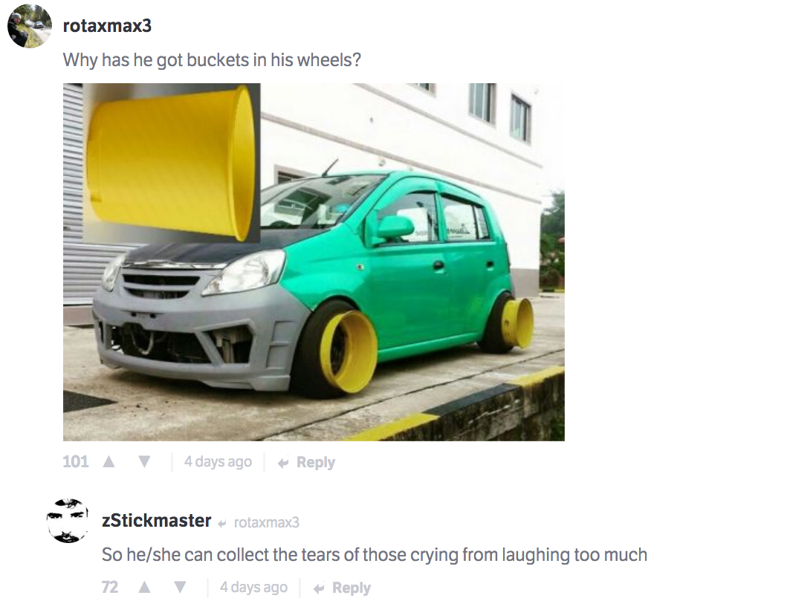Click the timestamp on rotaxmax3's comment
This screenshot has height=601, width=790.
218,462
